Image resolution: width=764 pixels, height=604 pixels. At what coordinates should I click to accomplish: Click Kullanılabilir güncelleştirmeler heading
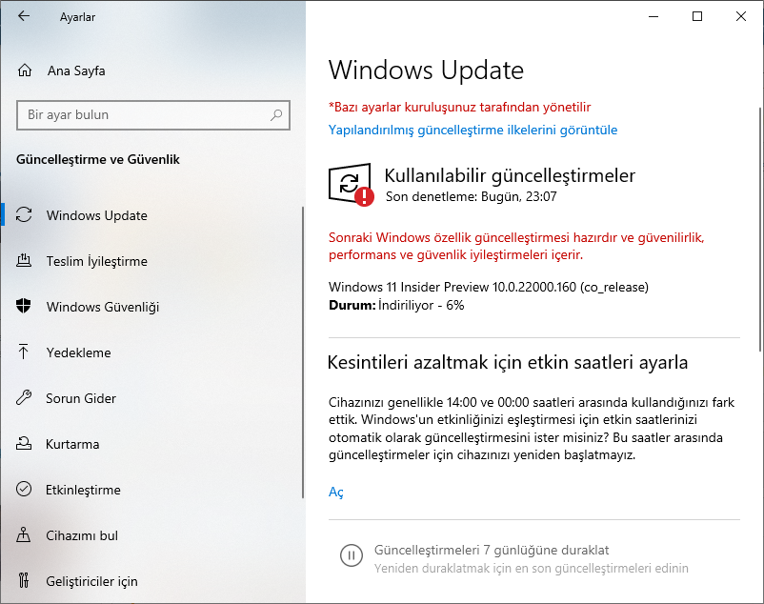[510, 175]
